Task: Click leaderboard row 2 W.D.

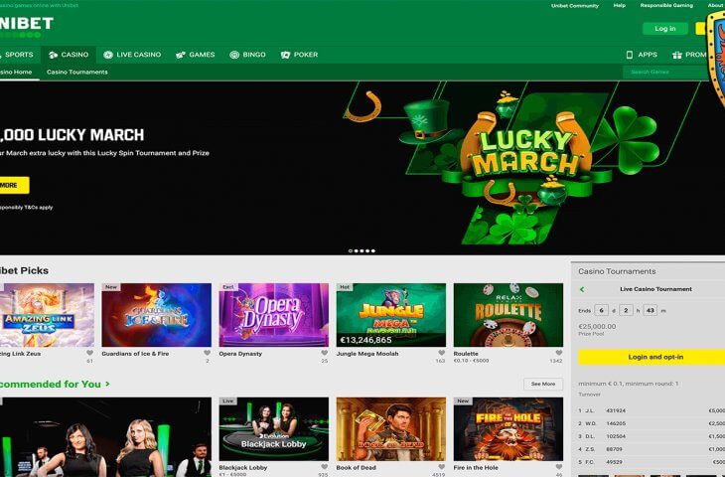Action: 652,423
